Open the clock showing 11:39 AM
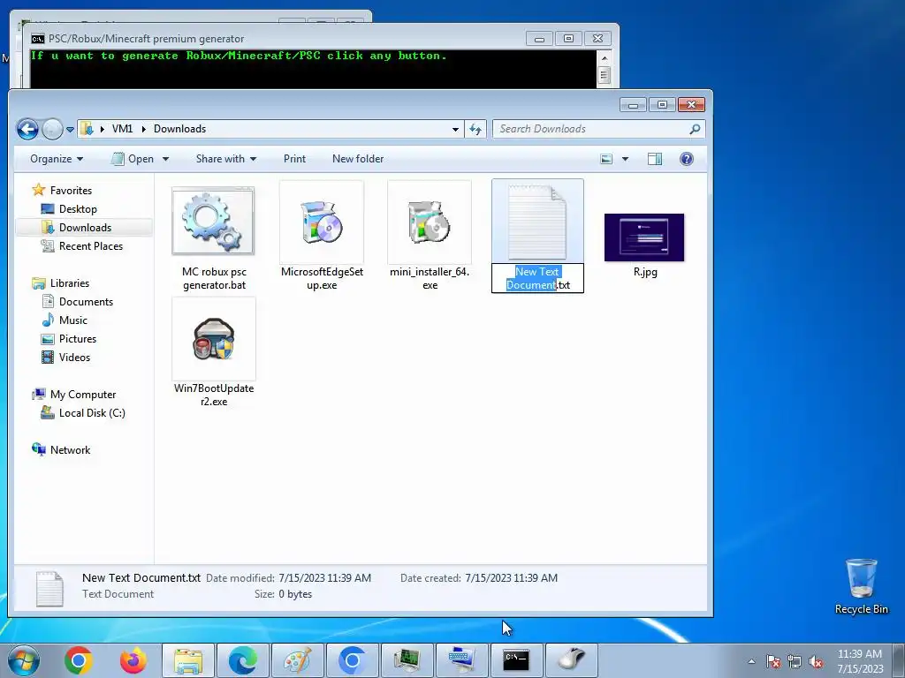 [860, 661]
